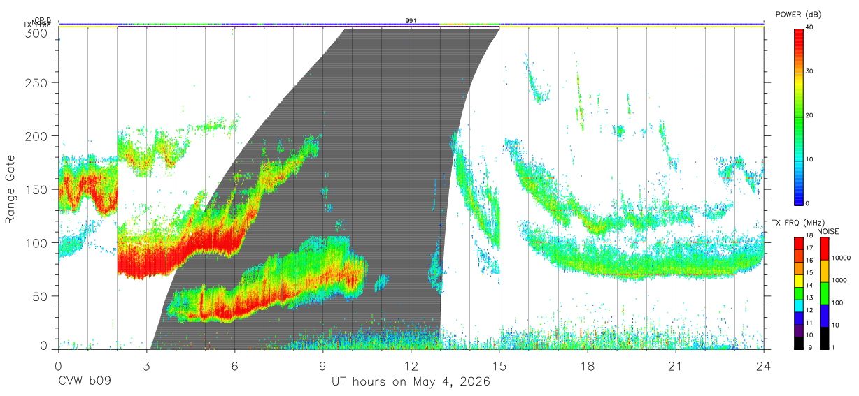
Task: Click the 50 tick label on the range gate axis
Action: [x=41, y=296]
